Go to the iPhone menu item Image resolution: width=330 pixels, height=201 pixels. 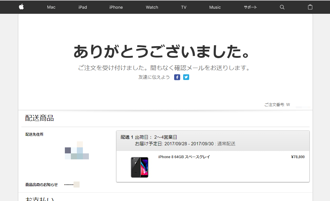point(116,7)
